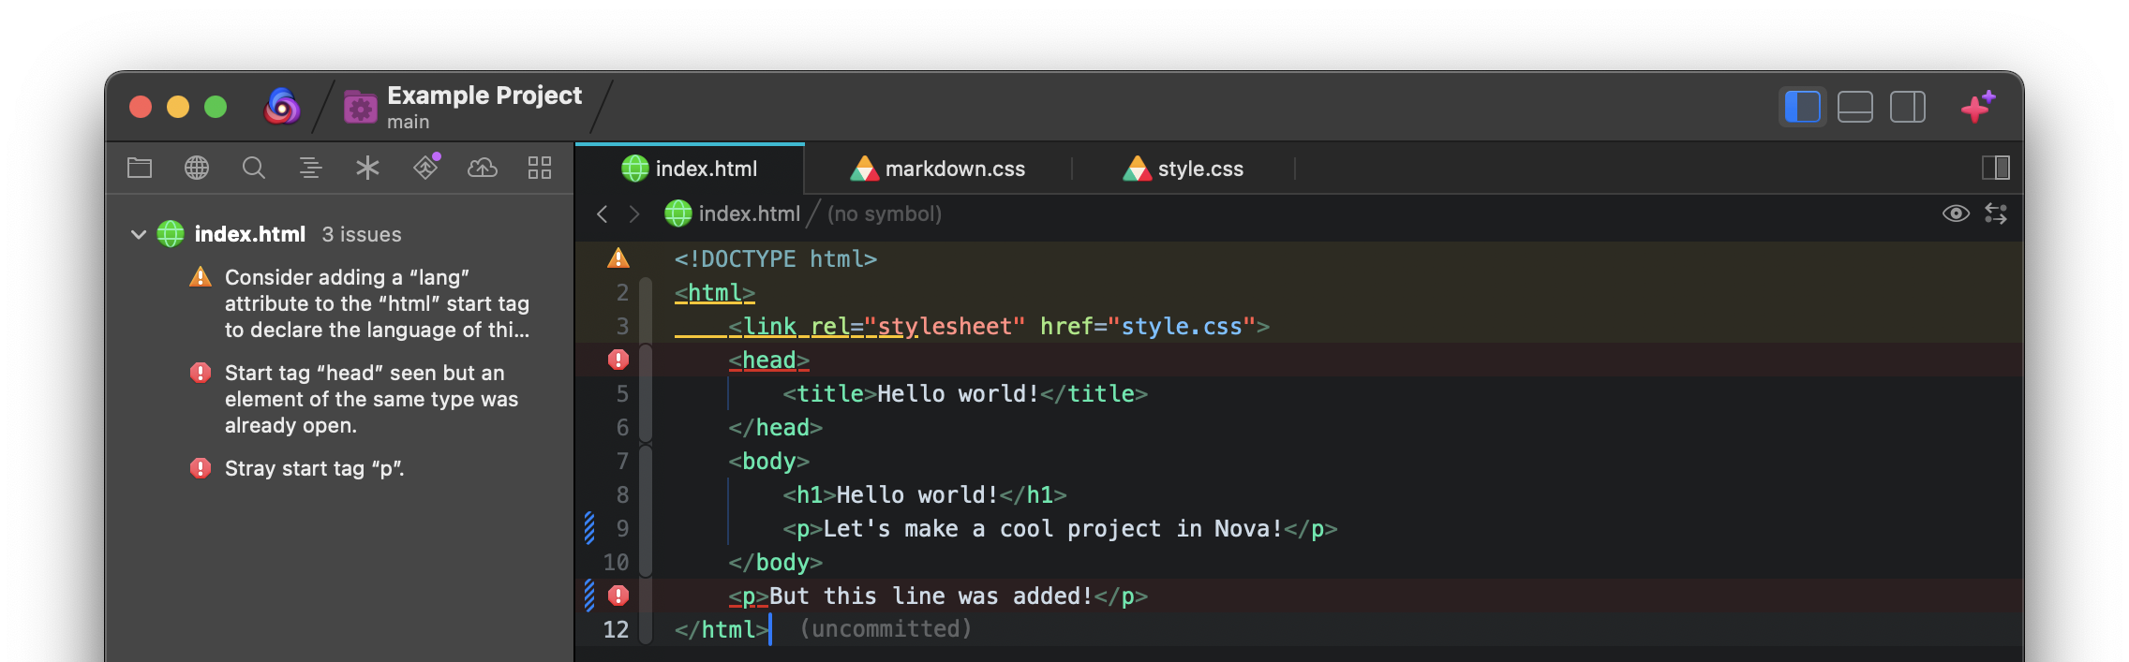The height and width of the screenshot is (662, 2129).
Task: Toggle the eye preview icon
Action: tap(1956, 213)
